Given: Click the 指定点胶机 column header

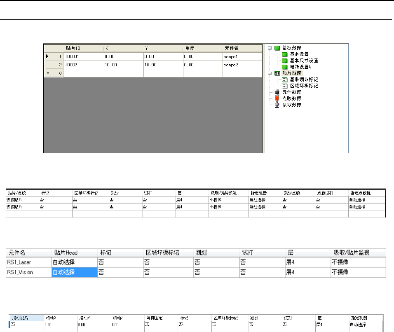Looking at the screenshot, I should (367, 193).
